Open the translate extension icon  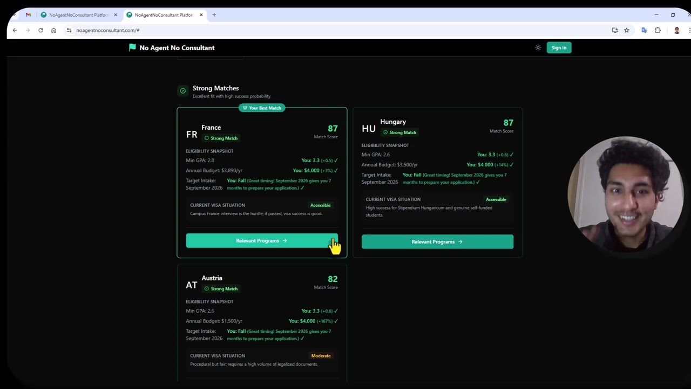click(x=644, y=30)
